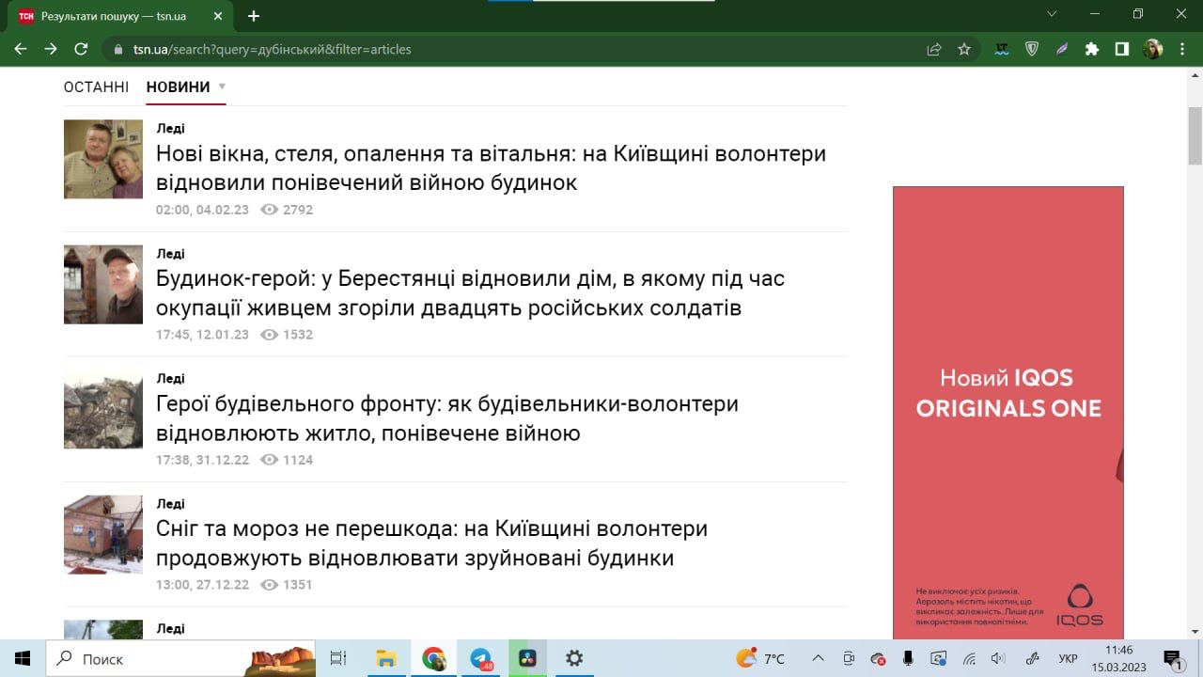Open a new browser tab
Screen dimensions: 1203x677
(x=254, y=16)
